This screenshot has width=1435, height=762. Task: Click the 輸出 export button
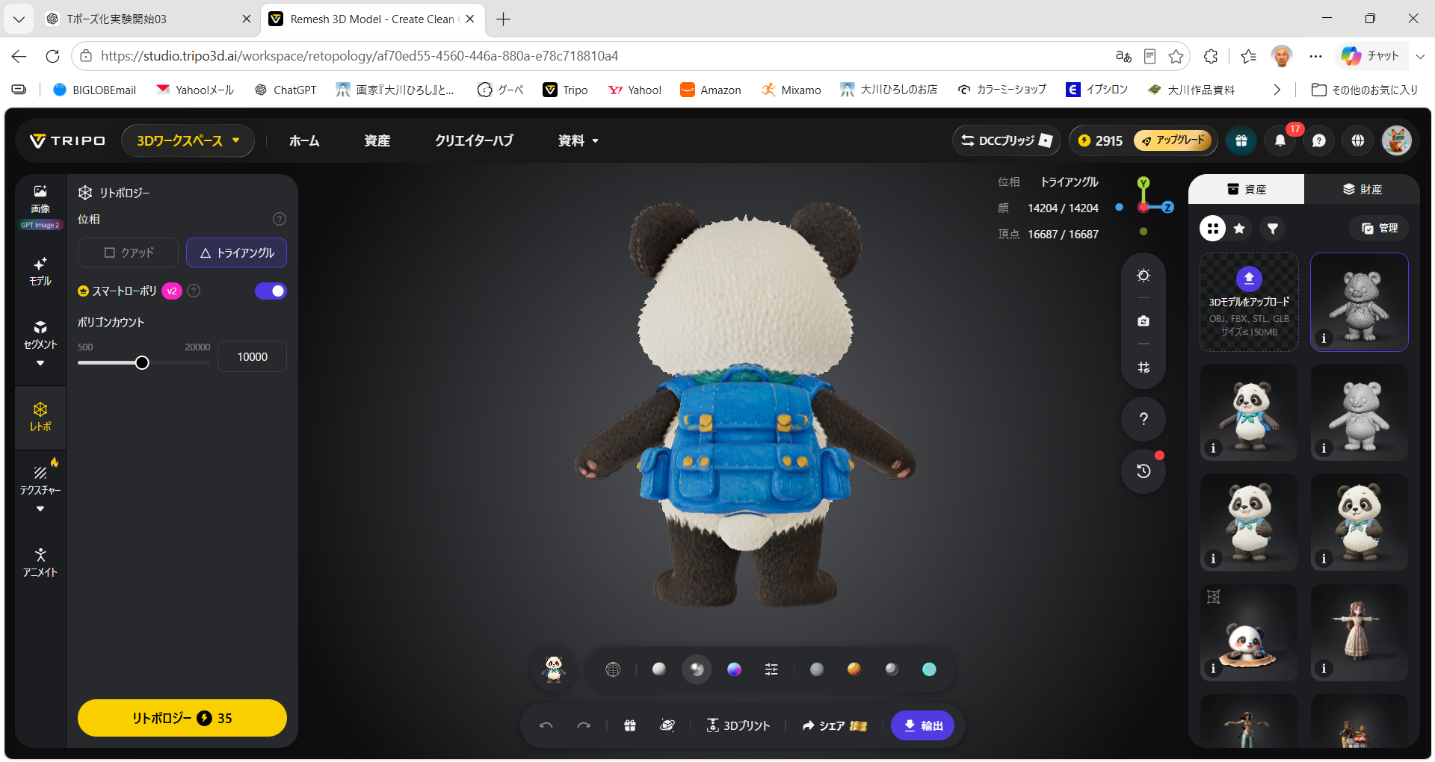coord(923,725)
